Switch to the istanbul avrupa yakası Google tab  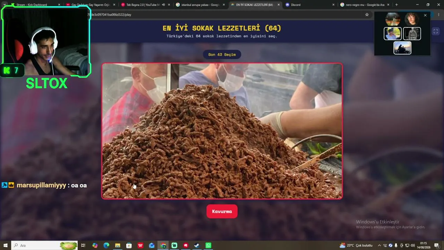click(x=200, y=5)
